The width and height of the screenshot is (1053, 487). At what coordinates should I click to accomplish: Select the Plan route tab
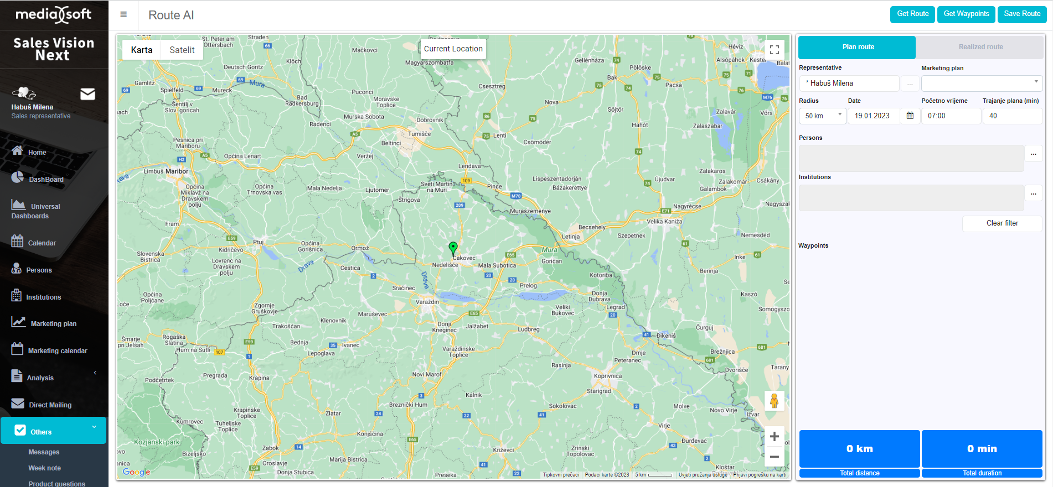(858, 47)
